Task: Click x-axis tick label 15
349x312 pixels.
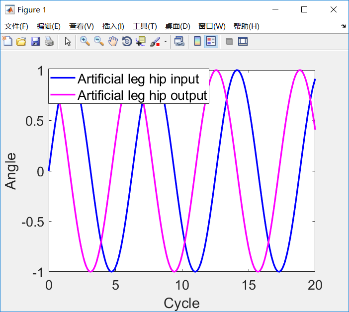Action: click(x=249, y=285)
